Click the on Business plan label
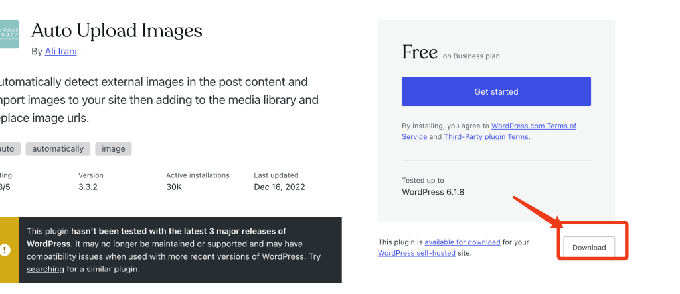 [471, 56]
